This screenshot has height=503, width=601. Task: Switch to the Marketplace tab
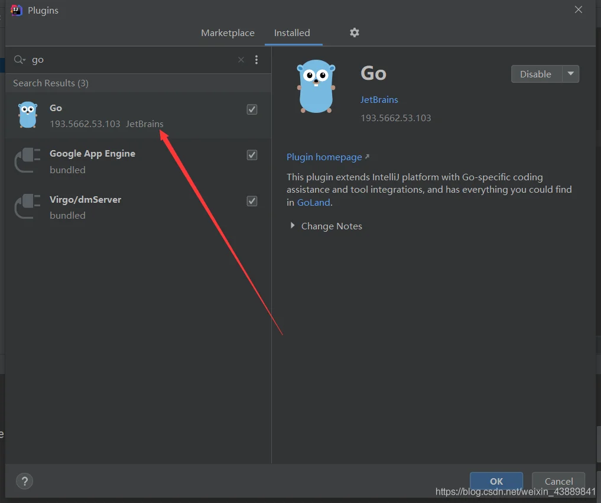tap(228, 33)
